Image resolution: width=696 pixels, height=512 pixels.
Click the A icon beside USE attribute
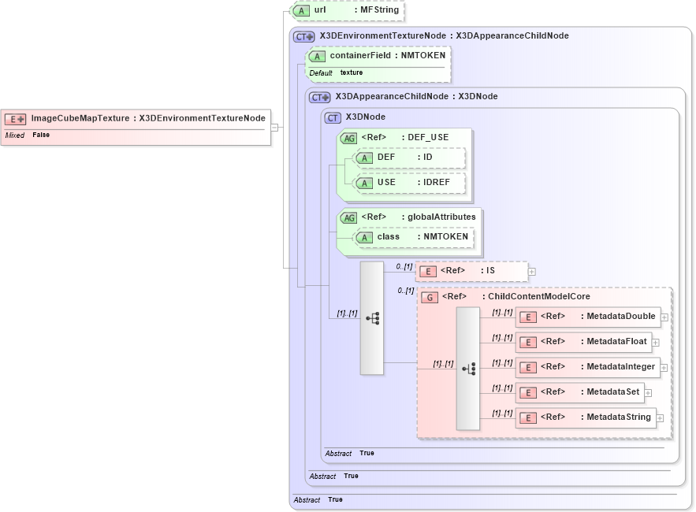(x=364, y=184)
